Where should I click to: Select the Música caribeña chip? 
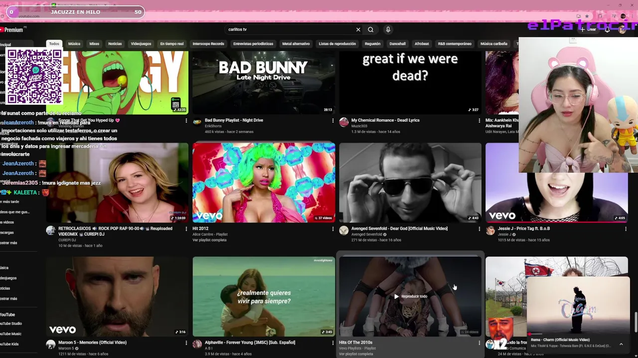click(494, 44)
